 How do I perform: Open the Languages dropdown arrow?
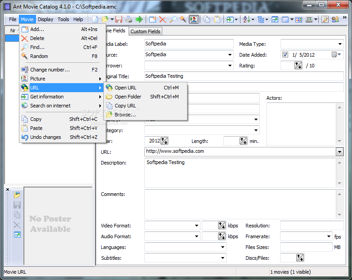223,247
